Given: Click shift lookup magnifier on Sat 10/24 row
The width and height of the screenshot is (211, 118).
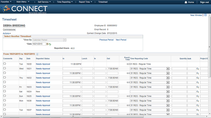Looking at the screenshot, I should 197,92.
